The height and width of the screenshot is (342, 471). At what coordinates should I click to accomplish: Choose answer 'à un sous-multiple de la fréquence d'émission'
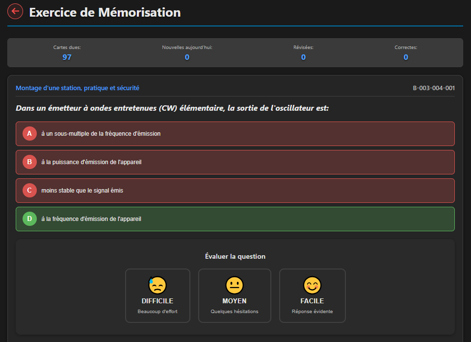(235, 134)
